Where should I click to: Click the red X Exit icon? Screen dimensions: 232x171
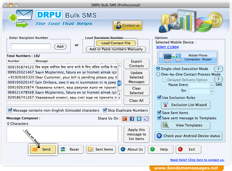point(180,149)
